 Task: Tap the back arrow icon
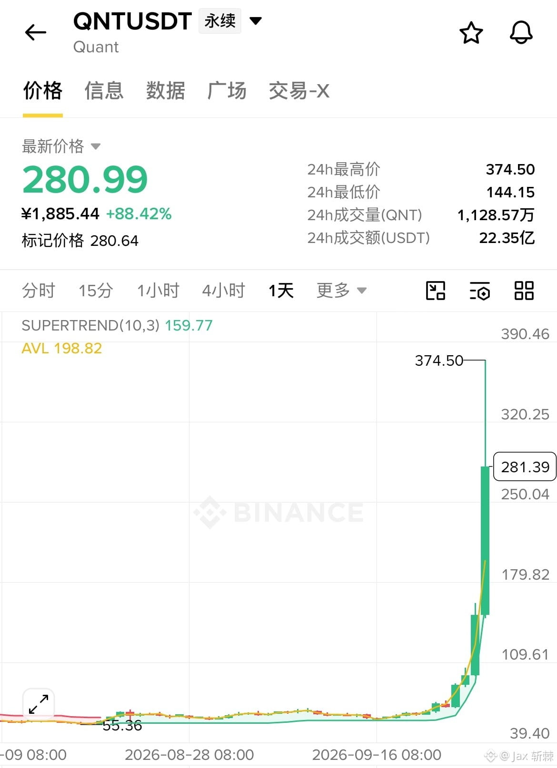(x=36, y=32)
